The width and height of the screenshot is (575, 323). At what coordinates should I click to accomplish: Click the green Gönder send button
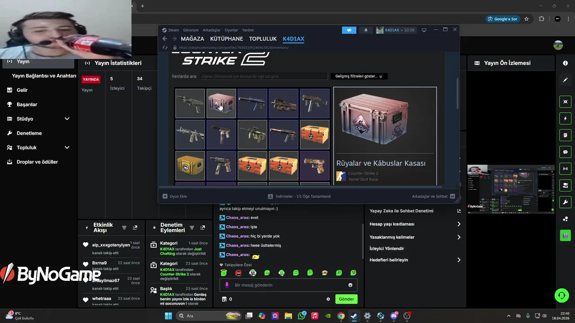point(346,299)
